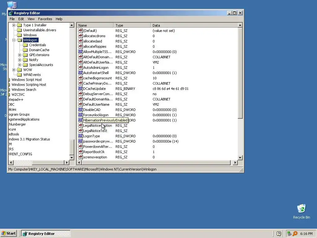The image size is (317, 238).
Task: Click the tree pane horizontal scrollbar thumb
Action: click(x=48, y=162)
